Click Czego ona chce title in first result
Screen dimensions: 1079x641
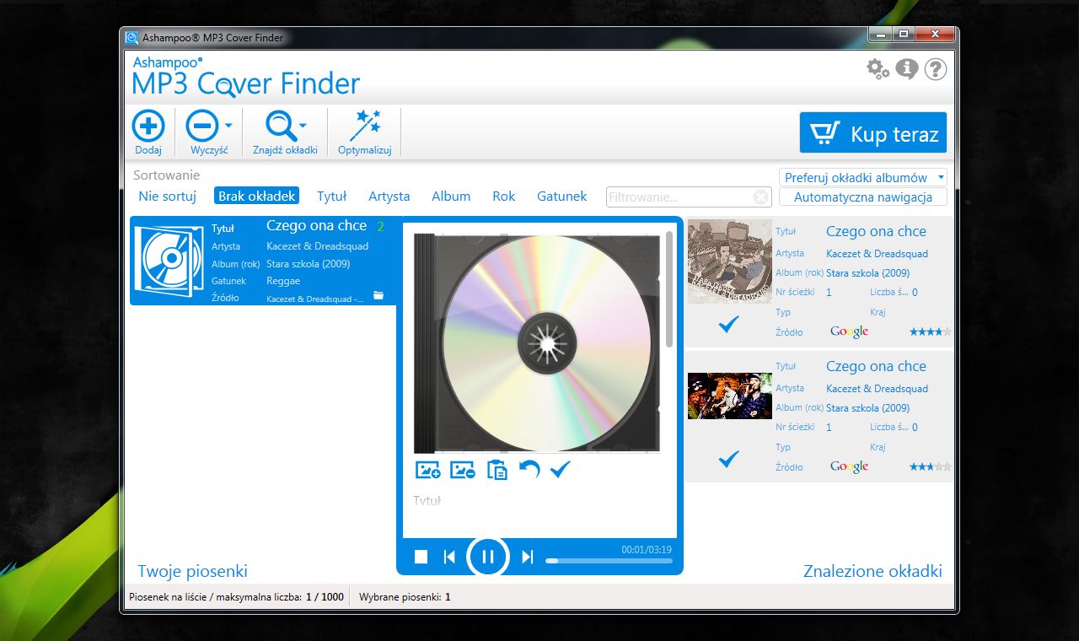(876, 231)
